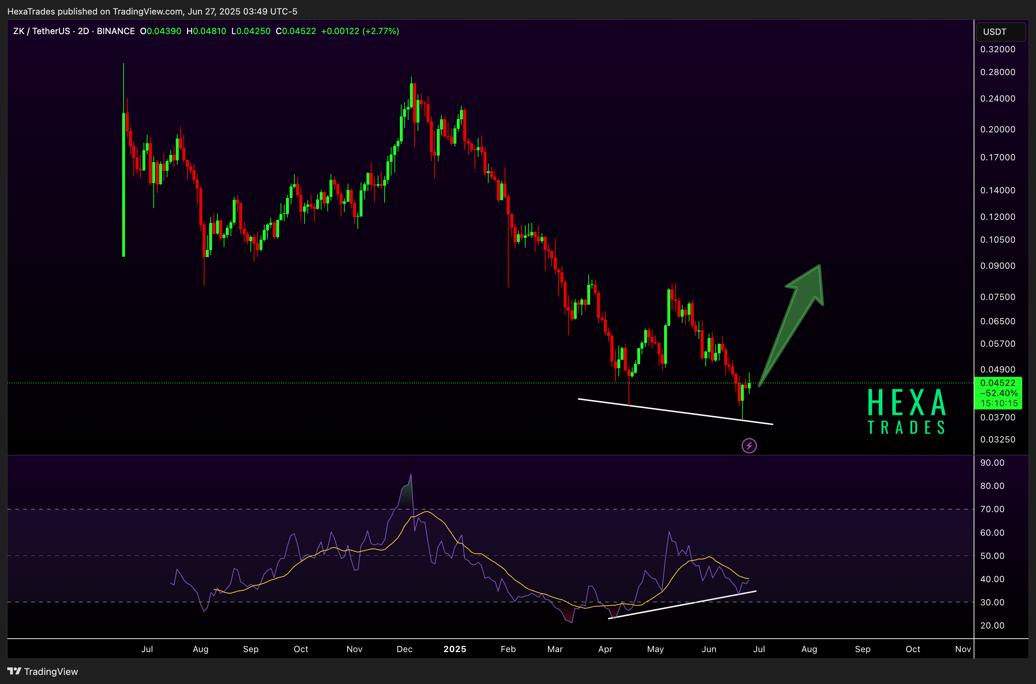Click the RSI 70.00 axis label
Image resolution: width=1036 pixels, height=684 pixels.
click(992, 509)
